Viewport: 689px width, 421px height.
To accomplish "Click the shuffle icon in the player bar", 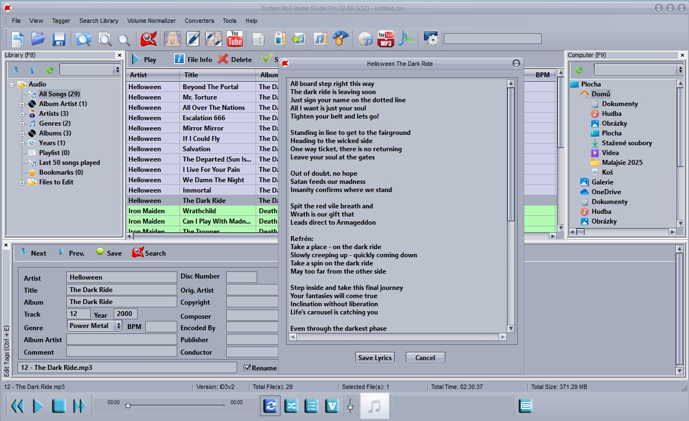I will (x=291, y=406).
